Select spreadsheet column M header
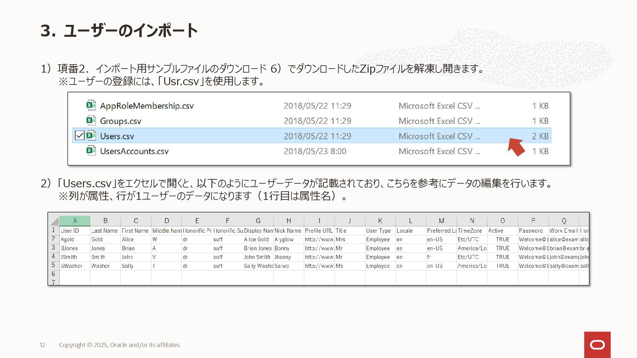This screenshot has height=358, width=637. 441,221
